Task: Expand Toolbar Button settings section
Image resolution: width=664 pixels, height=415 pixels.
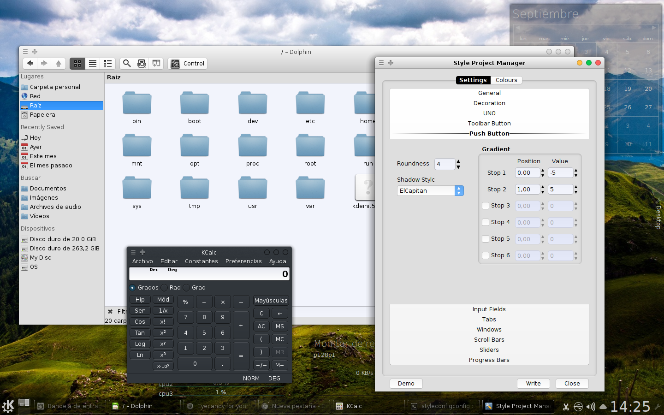Action: (x=489, y=124)
